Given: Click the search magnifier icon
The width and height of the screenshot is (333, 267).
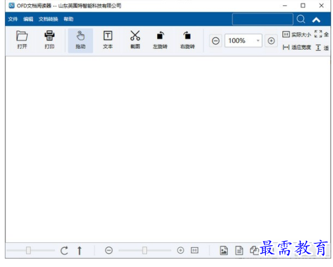Looking at the screenshot, I should click(301, 19).
